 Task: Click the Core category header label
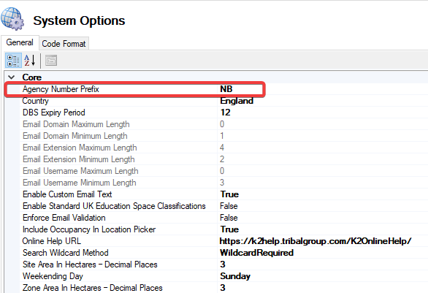click(x=32, y=77)
